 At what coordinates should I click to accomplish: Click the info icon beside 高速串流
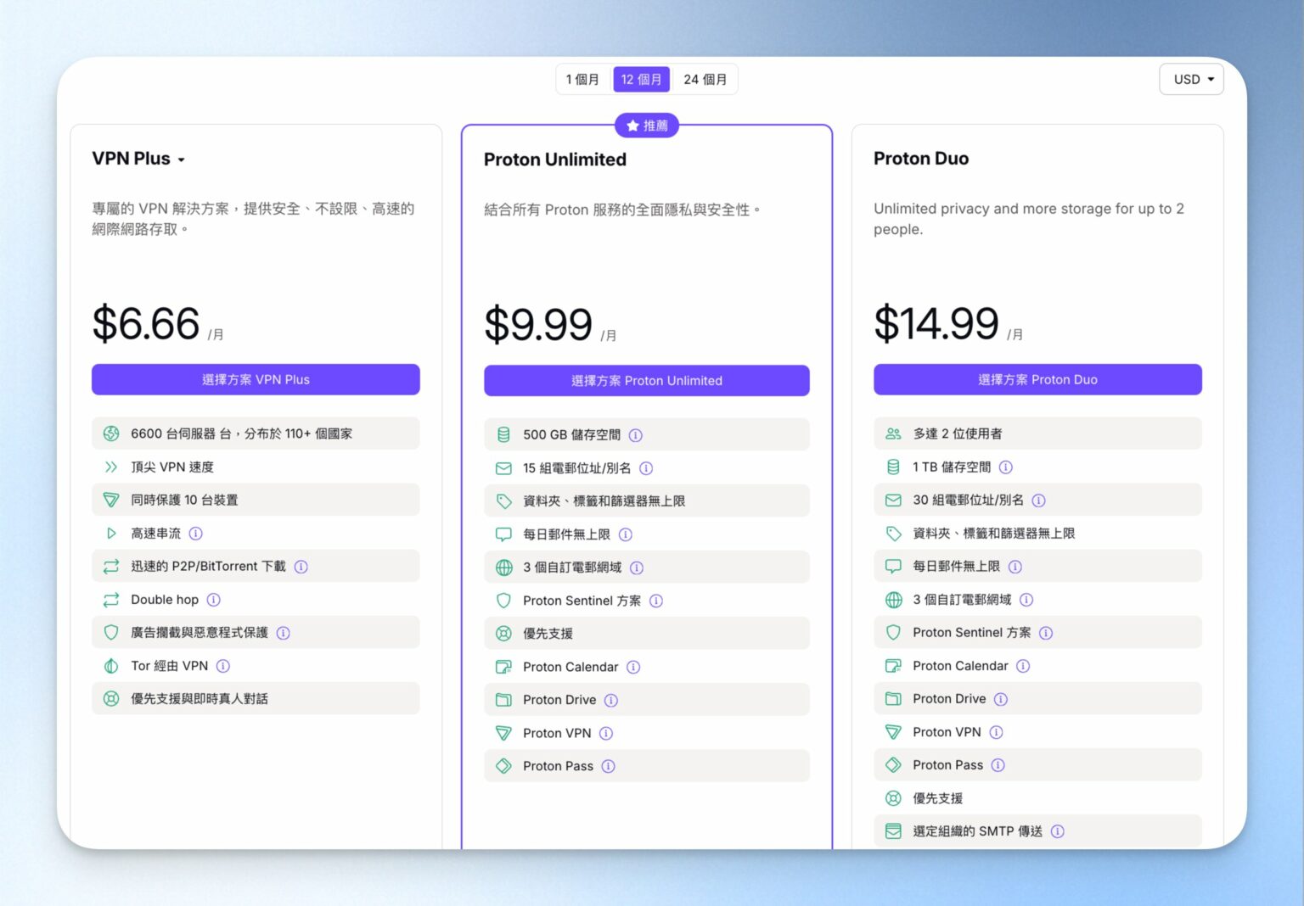(x=196, y=534)
